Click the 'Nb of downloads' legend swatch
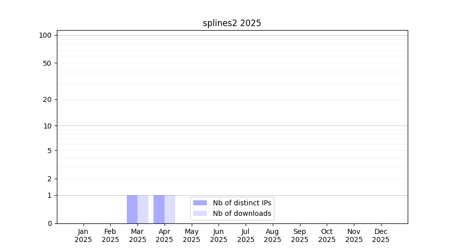This screenshot has width=453, height=251. 200,213
